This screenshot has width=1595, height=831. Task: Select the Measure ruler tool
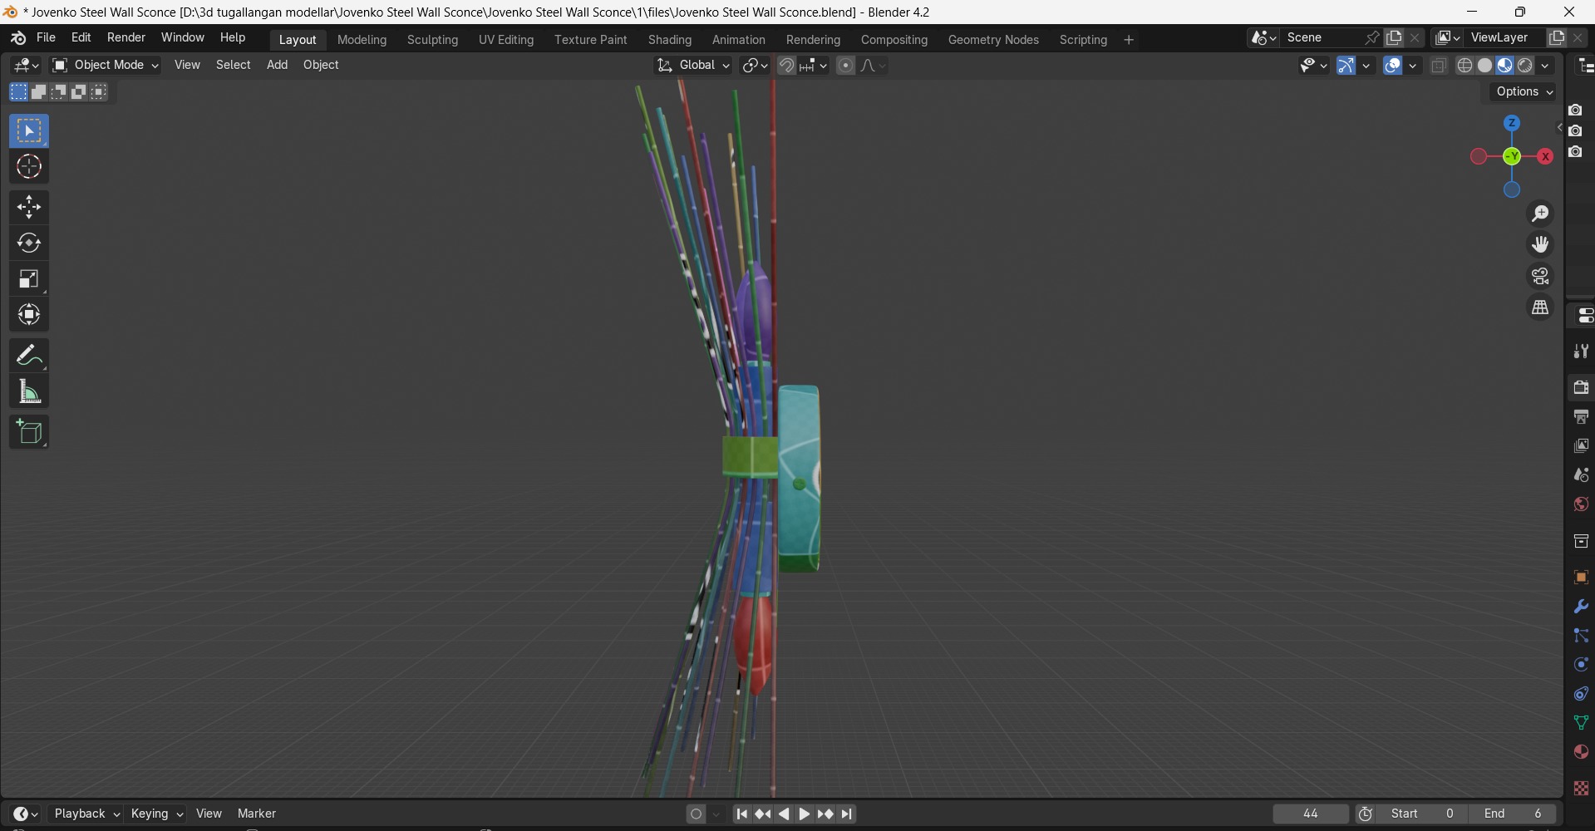[29, 391]
